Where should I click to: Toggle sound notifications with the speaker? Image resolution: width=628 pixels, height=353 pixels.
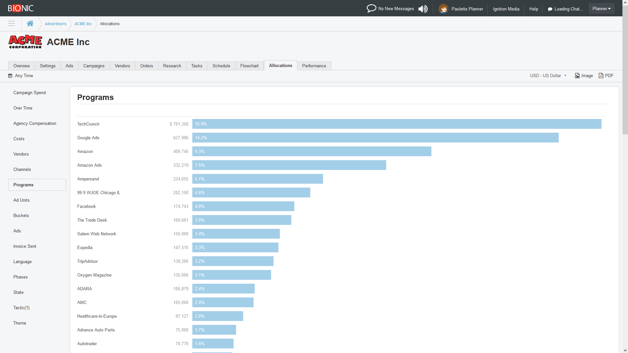[x=423, y=9]
